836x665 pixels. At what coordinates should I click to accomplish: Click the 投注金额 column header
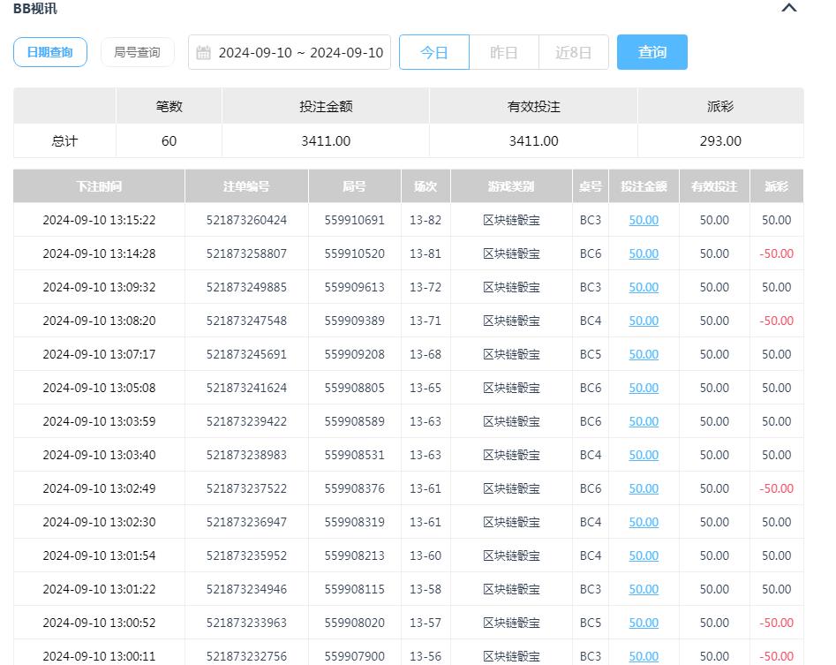644,186
